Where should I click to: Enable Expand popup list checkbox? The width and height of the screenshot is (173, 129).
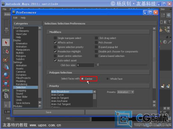coord(96,47)
